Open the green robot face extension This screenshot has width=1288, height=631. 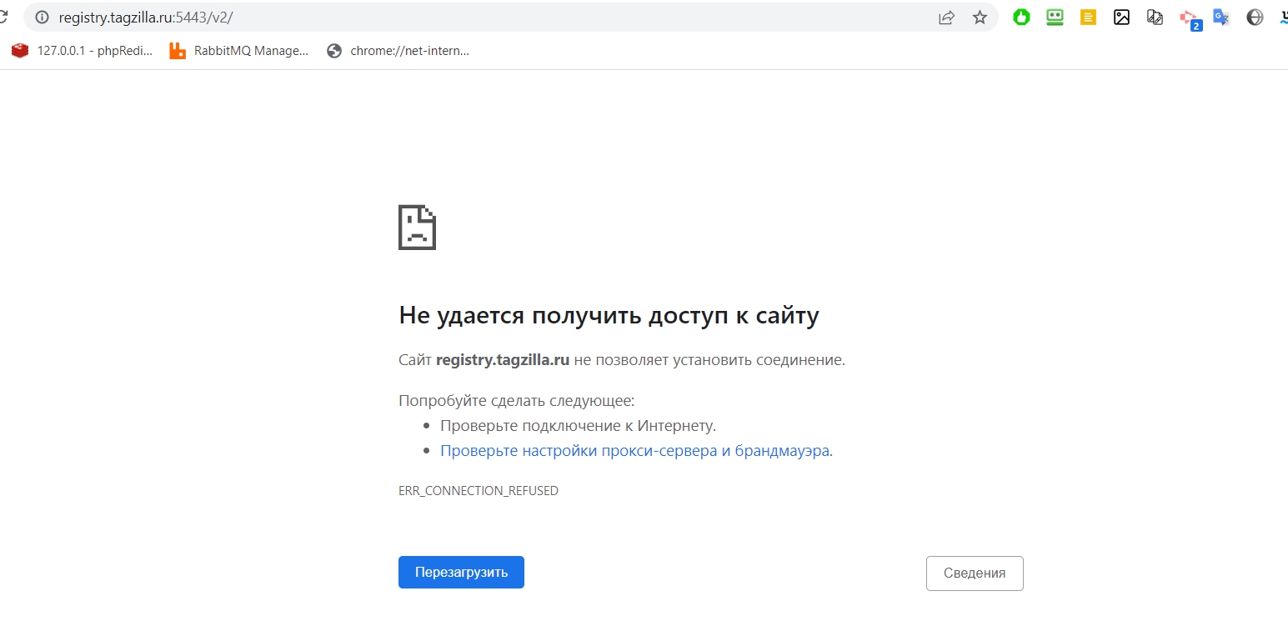coord(1055,17)
